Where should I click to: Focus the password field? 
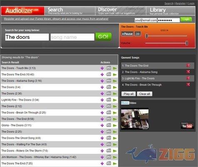tap(168, 20)
